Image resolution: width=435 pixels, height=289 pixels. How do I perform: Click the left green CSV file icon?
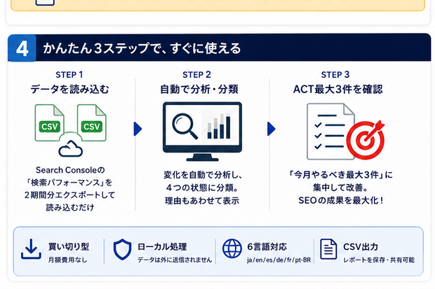click(x=50, y=122)
